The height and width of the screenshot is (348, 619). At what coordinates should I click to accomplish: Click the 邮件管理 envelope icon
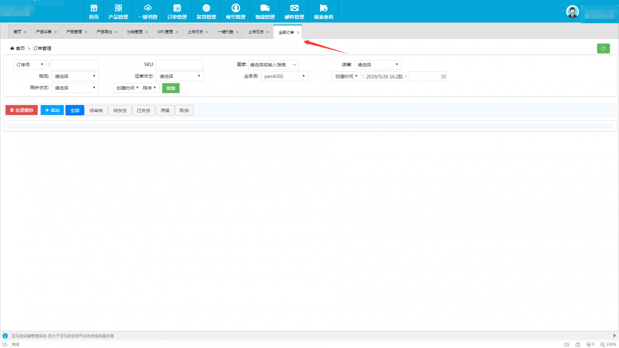pos(294,11)
